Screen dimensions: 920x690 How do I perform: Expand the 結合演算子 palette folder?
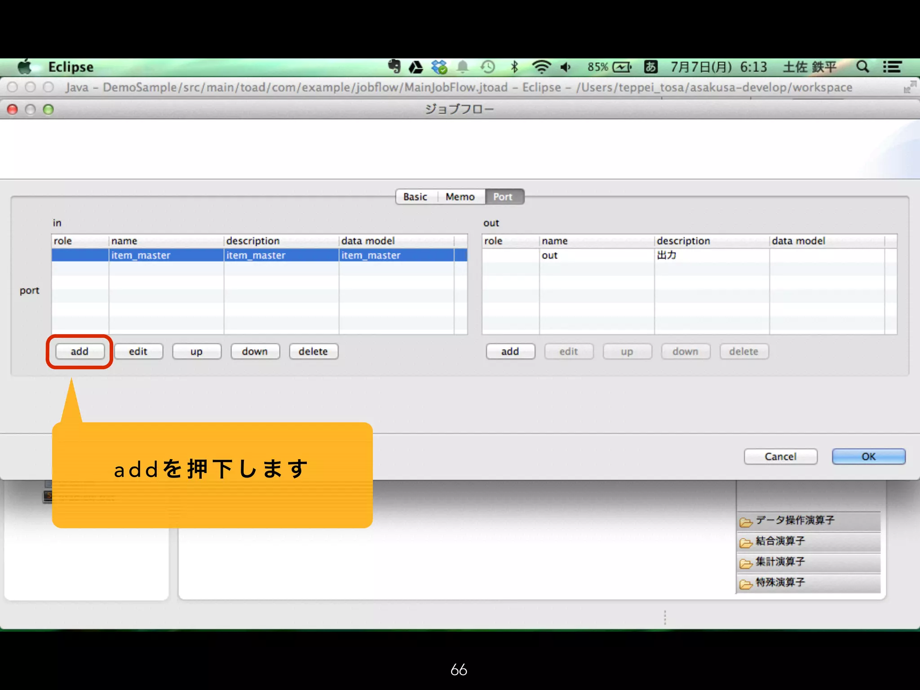(780, 541)
